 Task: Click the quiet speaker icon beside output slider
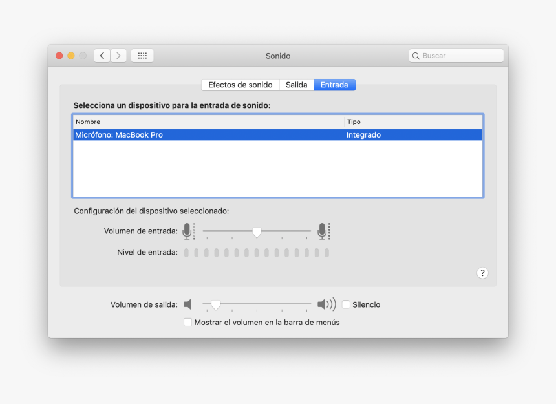[x=187, y=304]
